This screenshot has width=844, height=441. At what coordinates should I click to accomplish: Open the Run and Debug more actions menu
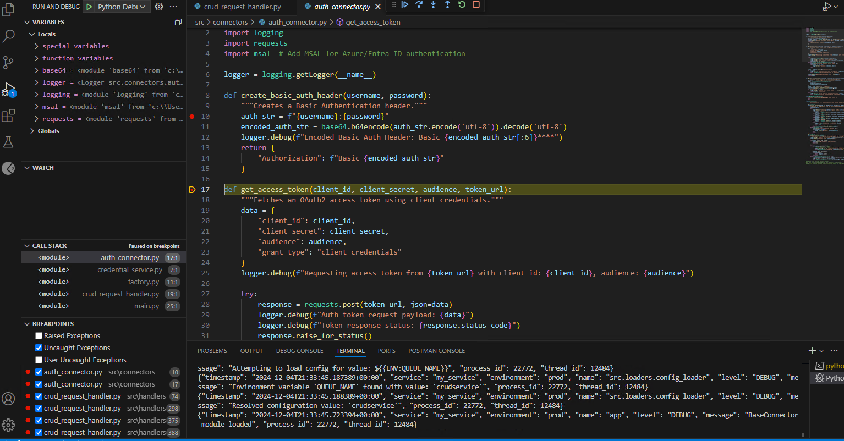pyautogui.click(x=174, y=7)
